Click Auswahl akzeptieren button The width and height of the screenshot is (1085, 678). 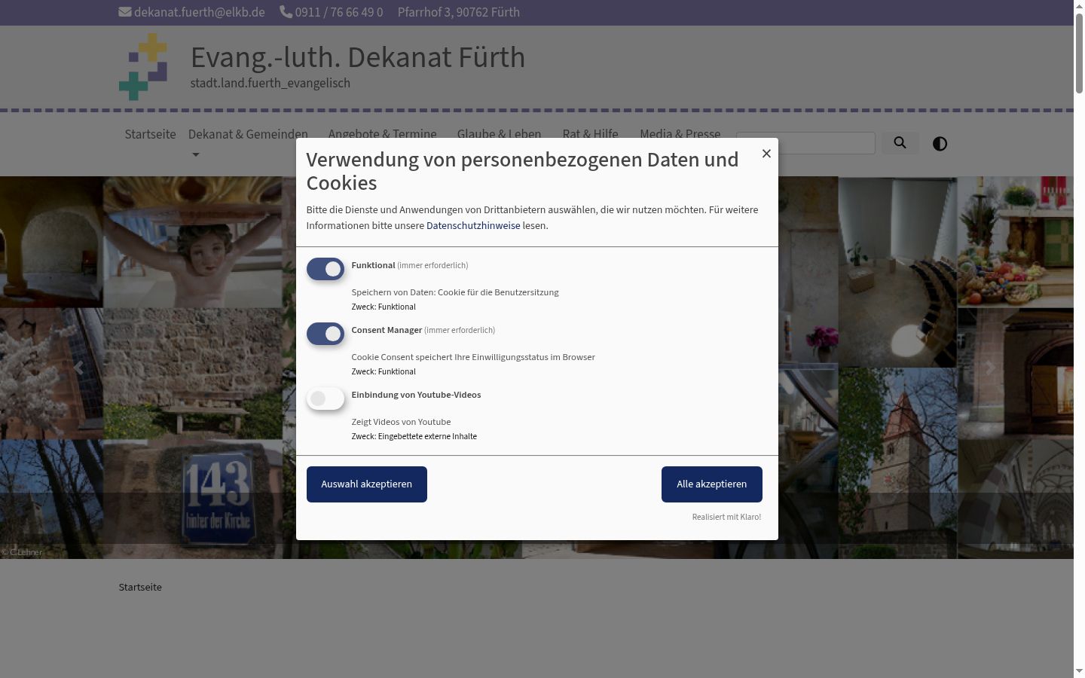(367, 484)
